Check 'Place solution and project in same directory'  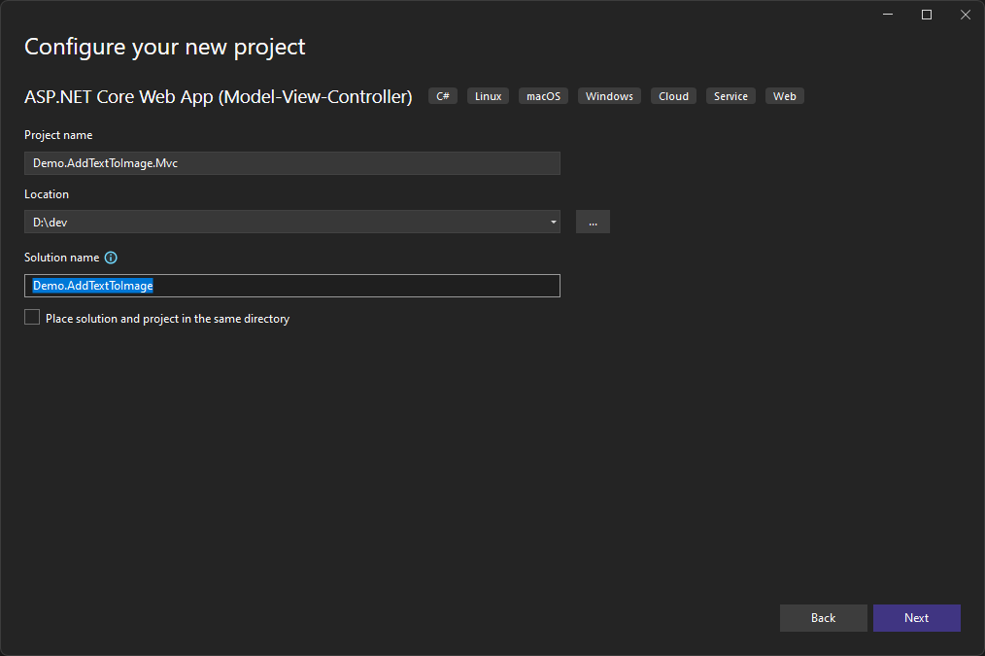click(x=32, y=318)
